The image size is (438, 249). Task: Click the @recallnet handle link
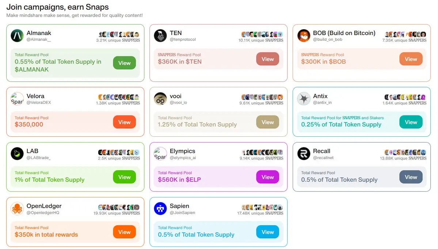323,158
